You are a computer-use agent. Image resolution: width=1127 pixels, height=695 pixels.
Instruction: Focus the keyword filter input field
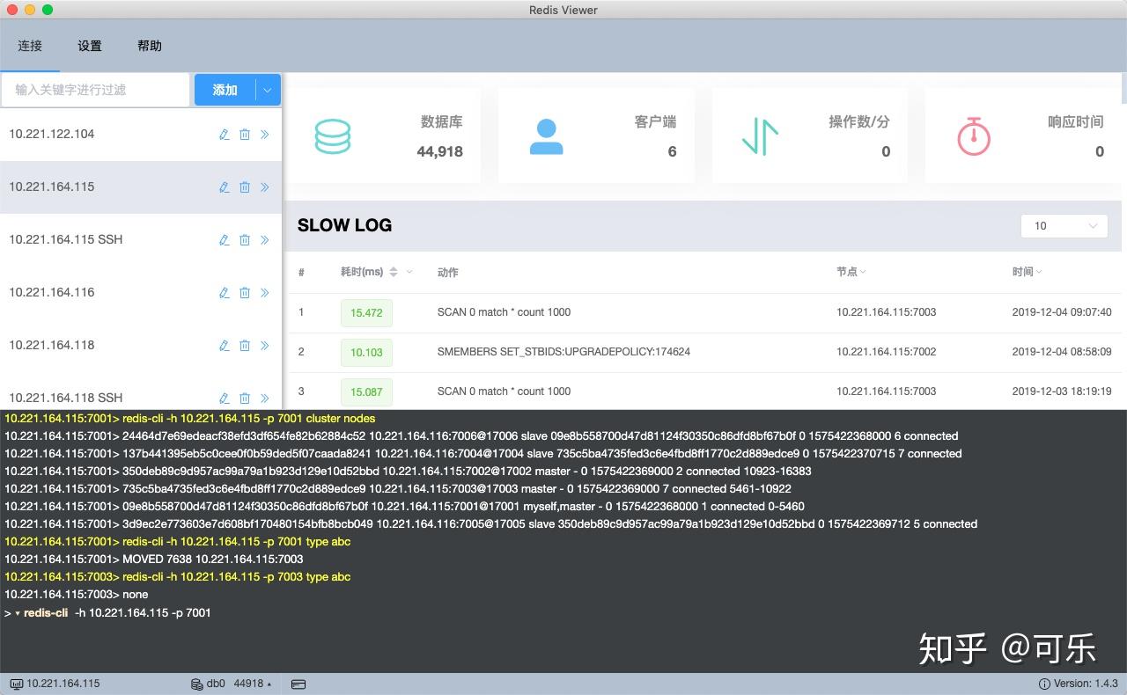point(95,90)
